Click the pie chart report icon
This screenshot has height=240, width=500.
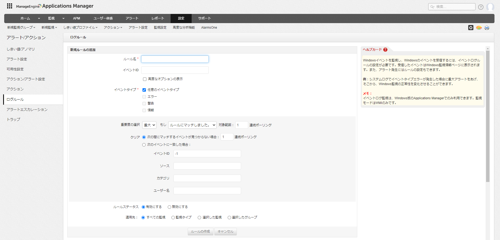(x=479, y=28)
